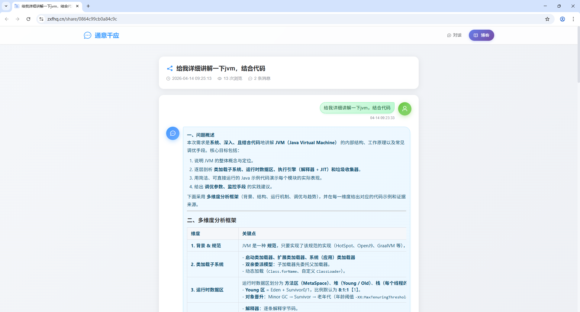Click list item 给出 调优参数、监控手段

[234, 187]
